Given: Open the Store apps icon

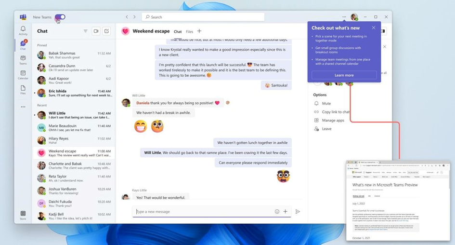Looking at the screenshot, I should point(23,215).
